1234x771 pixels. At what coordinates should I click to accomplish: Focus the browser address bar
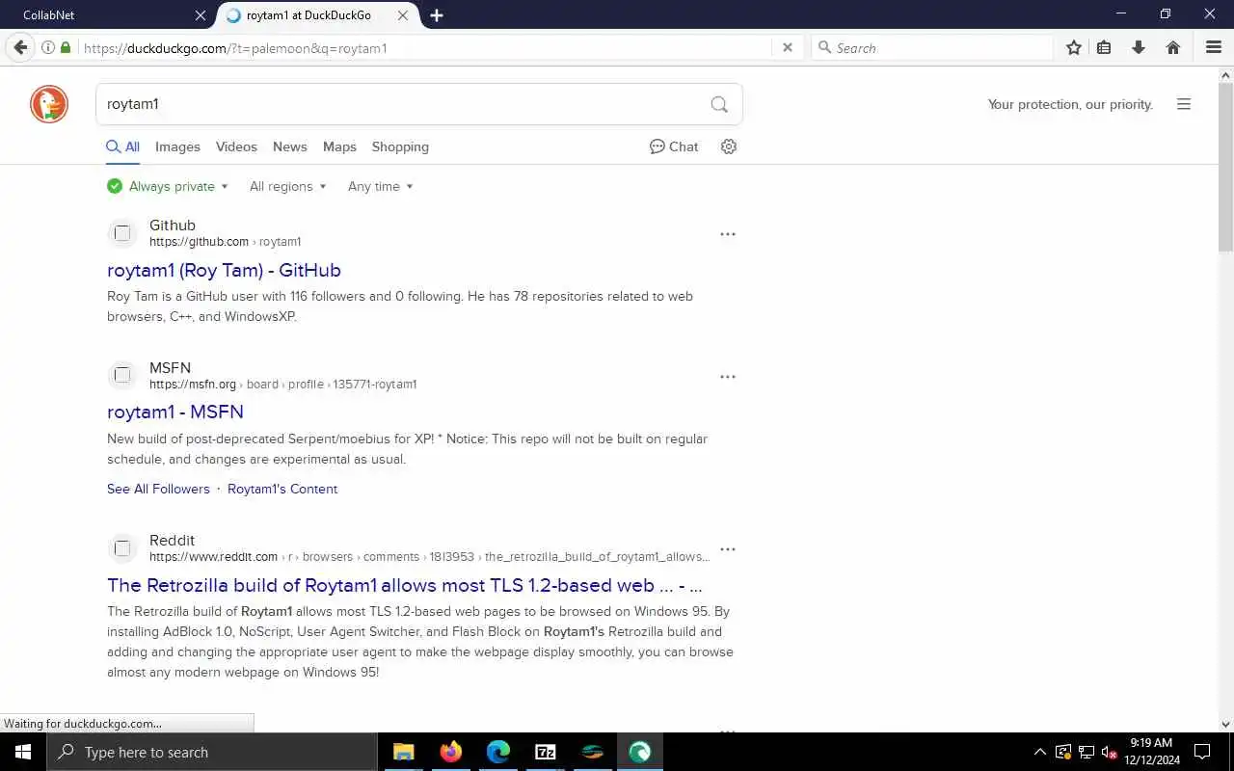click(424, 47)
